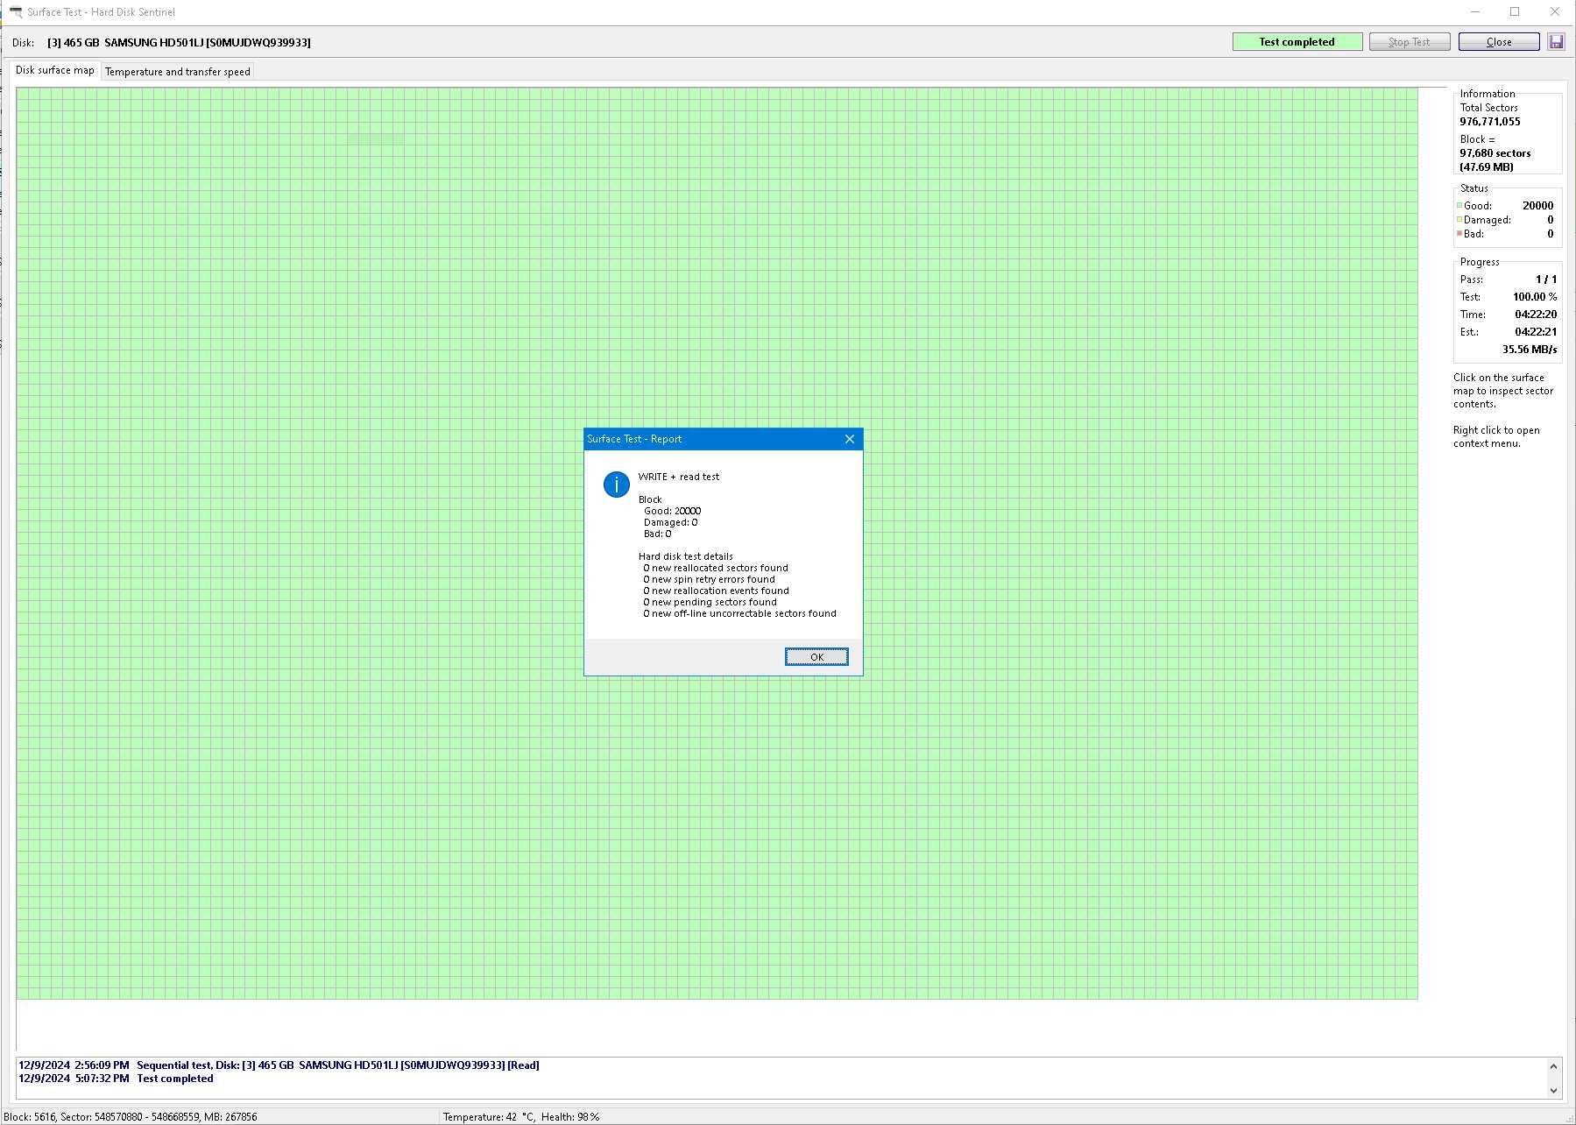Click the Hard Disk Sentinel title bar app icon
1576x1125 pixels.
coord(15,12)
